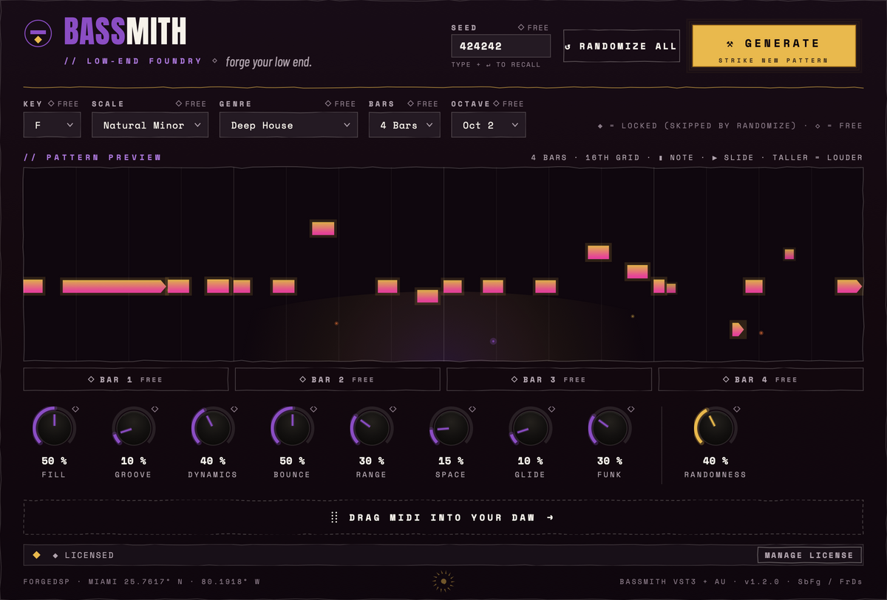
Task: Toggle the Key FREE lock
Action: pos(63,104)
